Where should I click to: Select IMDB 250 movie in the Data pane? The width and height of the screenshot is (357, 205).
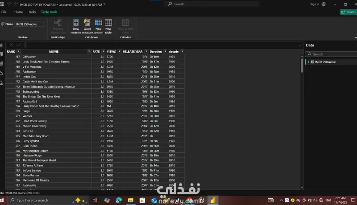coord(325,62)
